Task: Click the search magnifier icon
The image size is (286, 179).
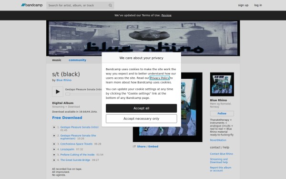Action: [x=110, y=5]
